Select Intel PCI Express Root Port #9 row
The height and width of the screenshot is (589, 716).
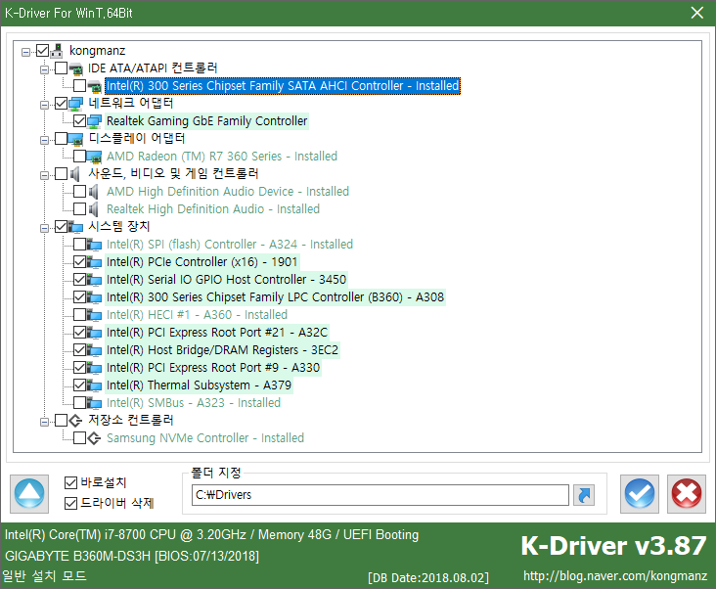[213, 368]
